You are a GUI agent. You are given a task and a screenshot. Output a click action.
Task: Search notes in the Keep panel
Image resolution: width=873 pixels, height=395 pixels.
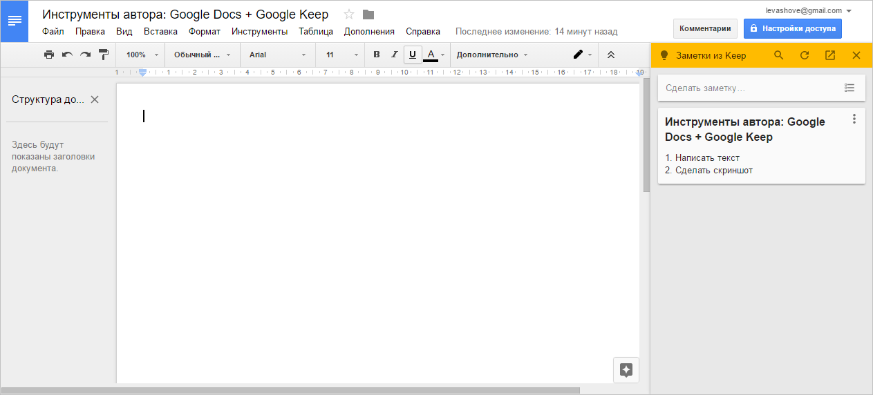tap(779, 55)
